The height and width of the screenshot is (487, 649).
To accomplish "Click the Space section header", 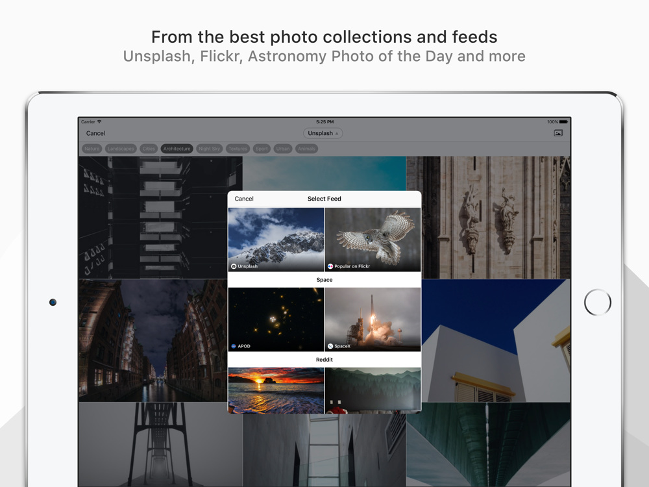I will tap(324, 280).
